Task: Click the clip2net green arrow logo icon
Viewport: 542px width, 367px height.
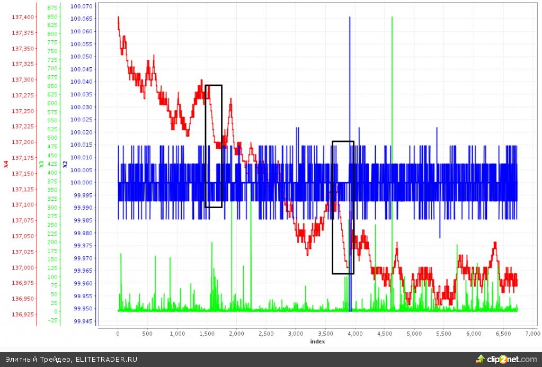Action: coord(481,359)
